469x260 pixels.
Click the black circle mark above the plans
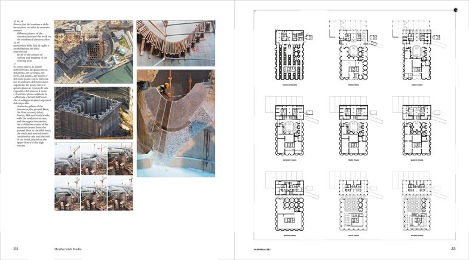point(456,10)
